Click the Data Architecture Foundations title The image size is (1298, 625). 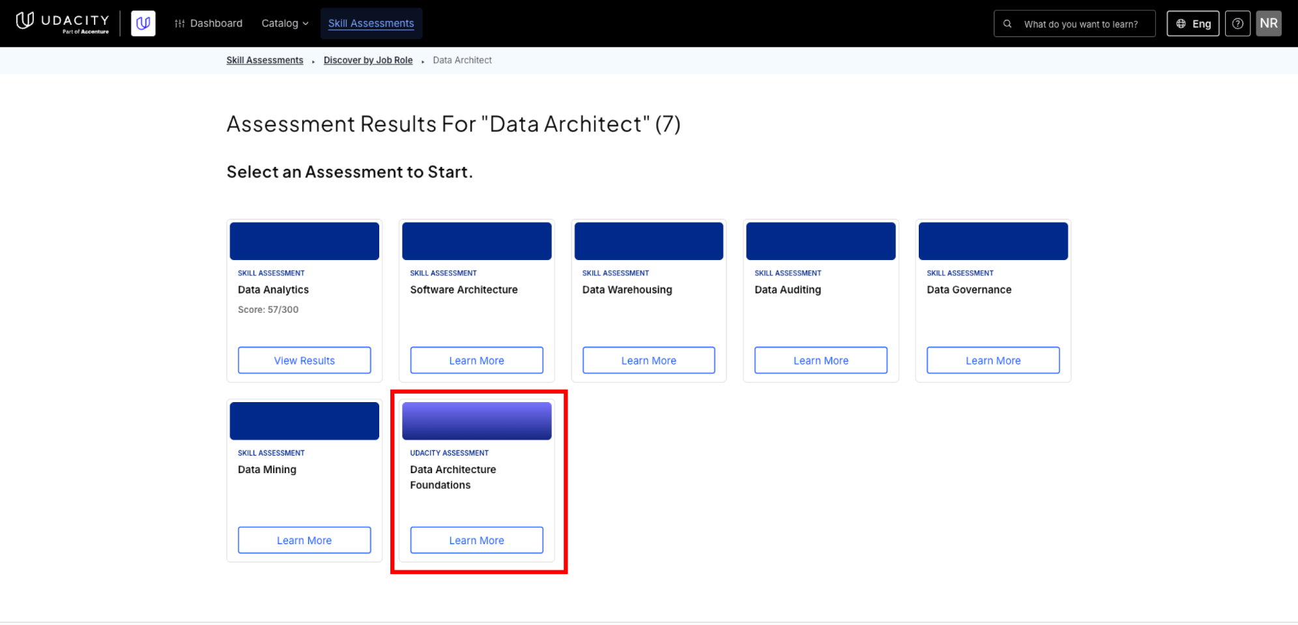453,477
